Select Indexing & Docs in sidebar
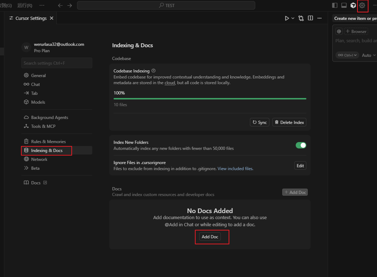377x277 pixels. click(57, 151)
